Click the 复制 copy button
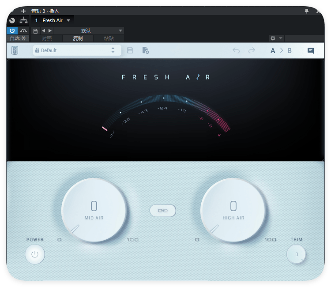This screenshot has height=287, width=331. (78, 38)
